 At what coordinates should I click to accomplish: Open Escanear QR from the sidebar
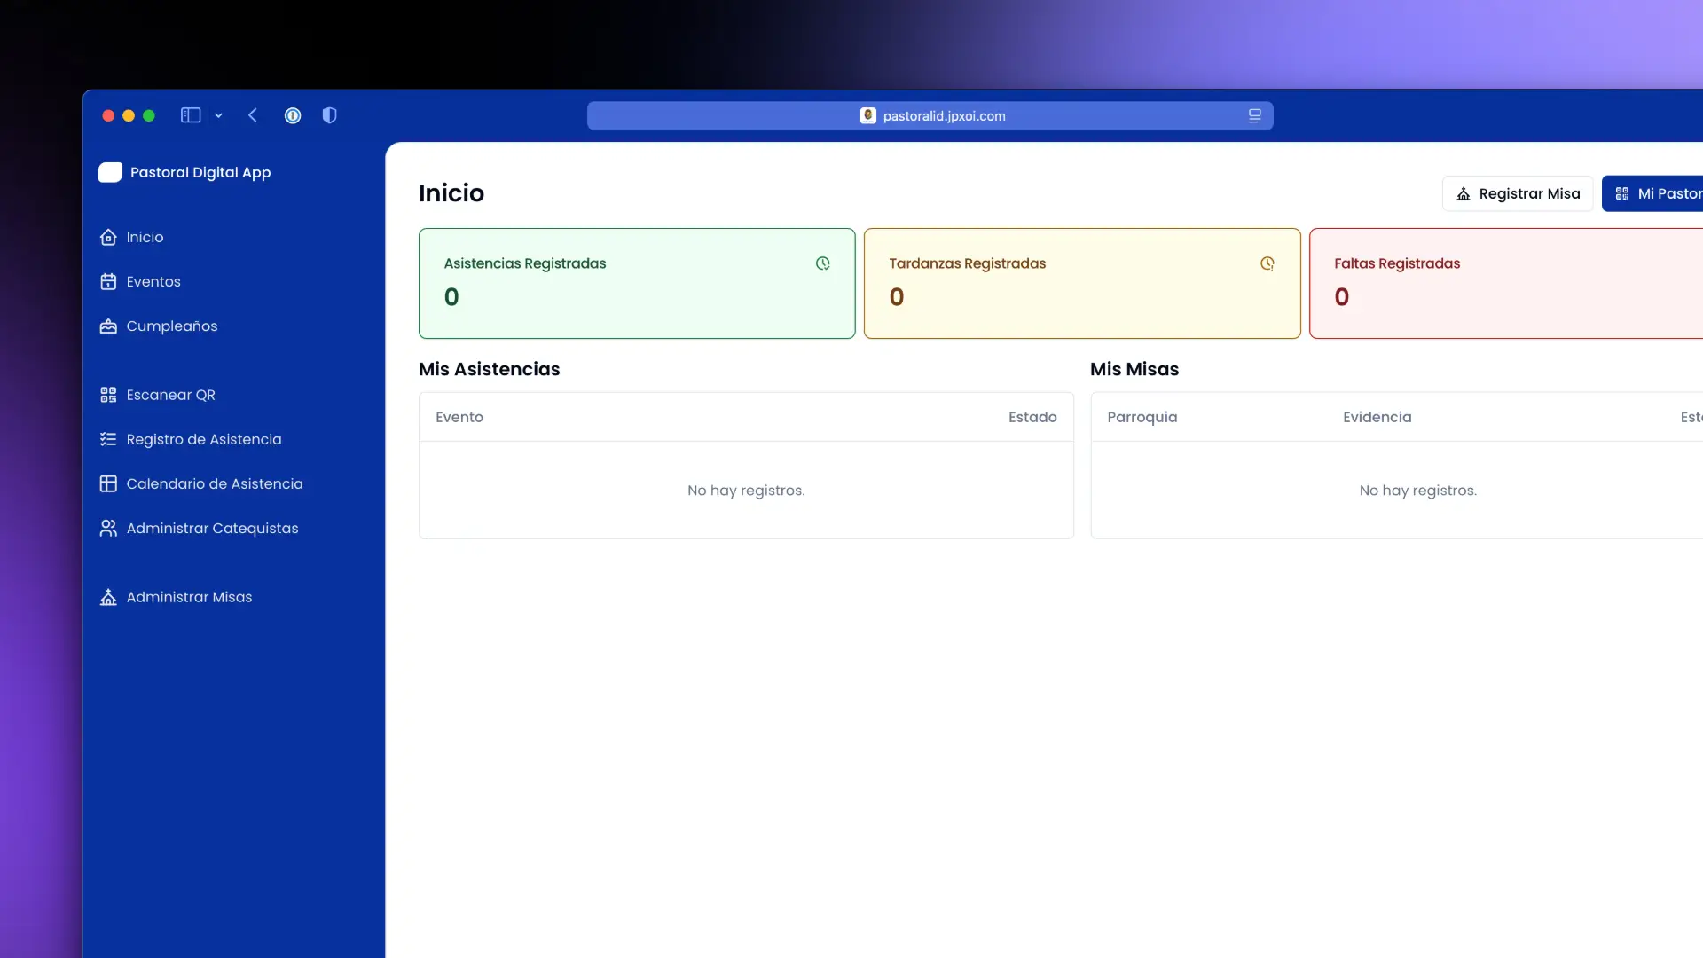[x=171, y=395]
